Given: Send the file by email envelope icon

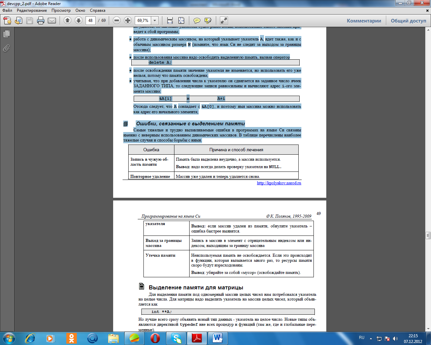Looking at the screenshot, I should click(x=52, y=21).
